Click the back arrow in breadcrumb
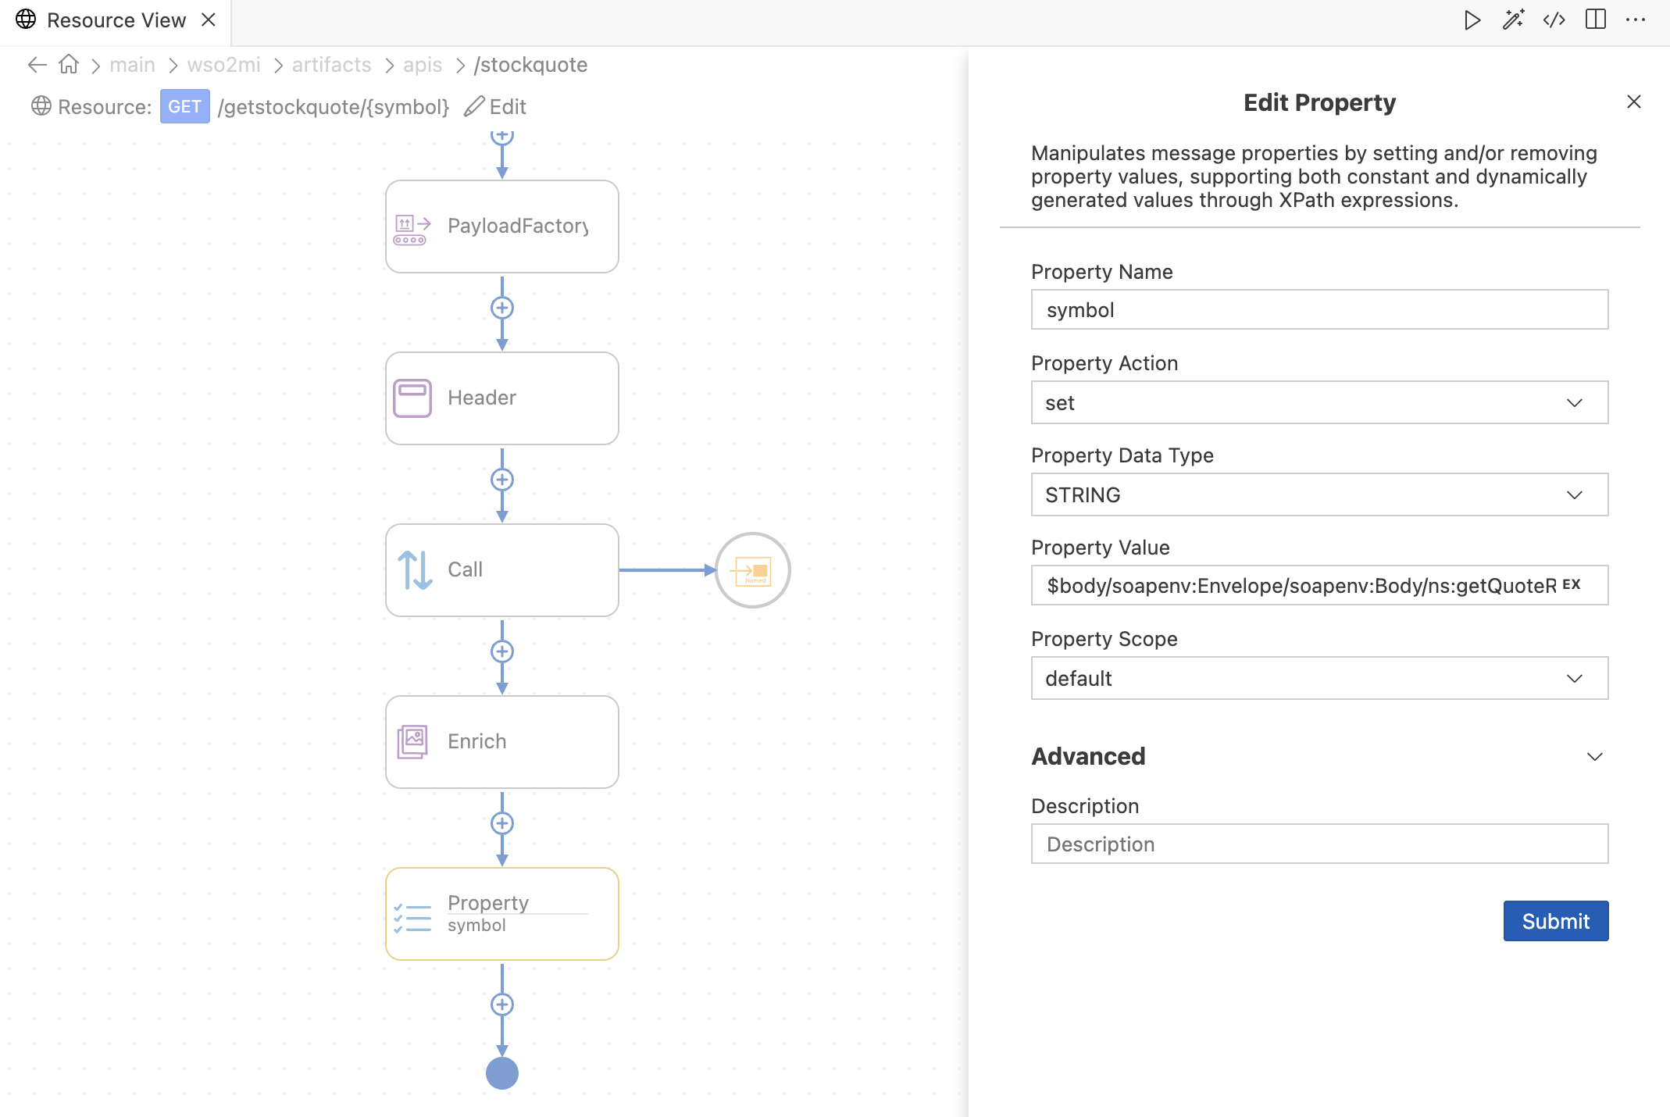 tap(37, 65)
